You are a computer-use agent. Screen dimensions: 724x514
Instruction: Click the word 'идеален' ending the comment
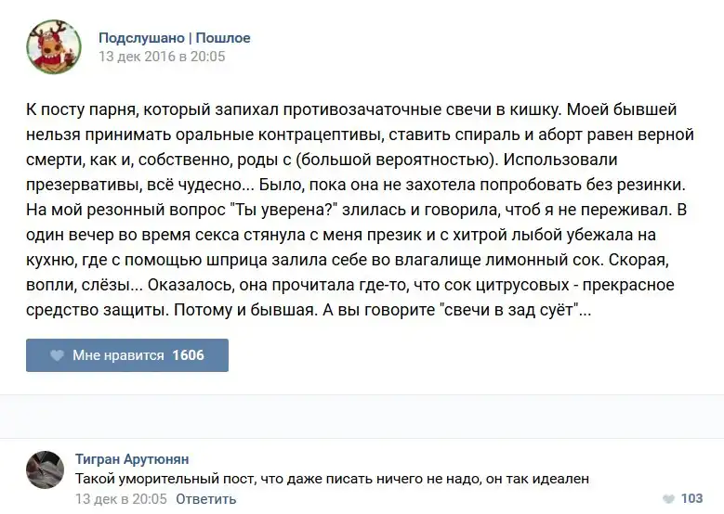564,479
